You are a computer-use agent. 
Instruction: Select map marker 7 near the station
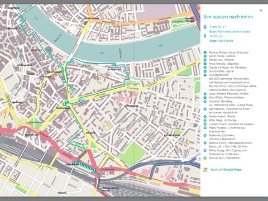tap(74, 162)
